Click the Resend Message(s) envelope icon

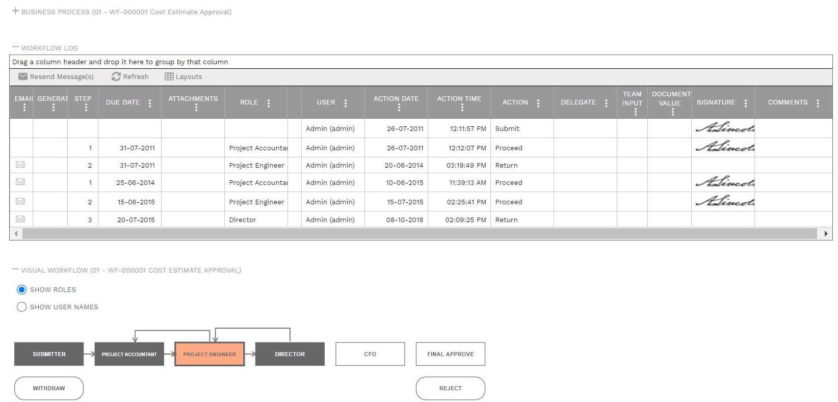23,76
